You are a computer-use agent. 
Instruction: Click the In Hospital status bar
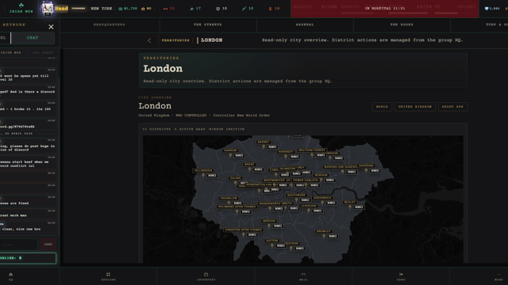pyautogui.click(x=384, y=9)
